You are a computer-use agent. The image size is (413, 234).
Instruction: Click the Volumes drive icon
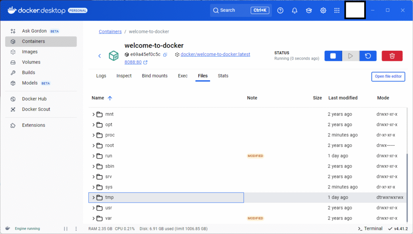[13, 62]
